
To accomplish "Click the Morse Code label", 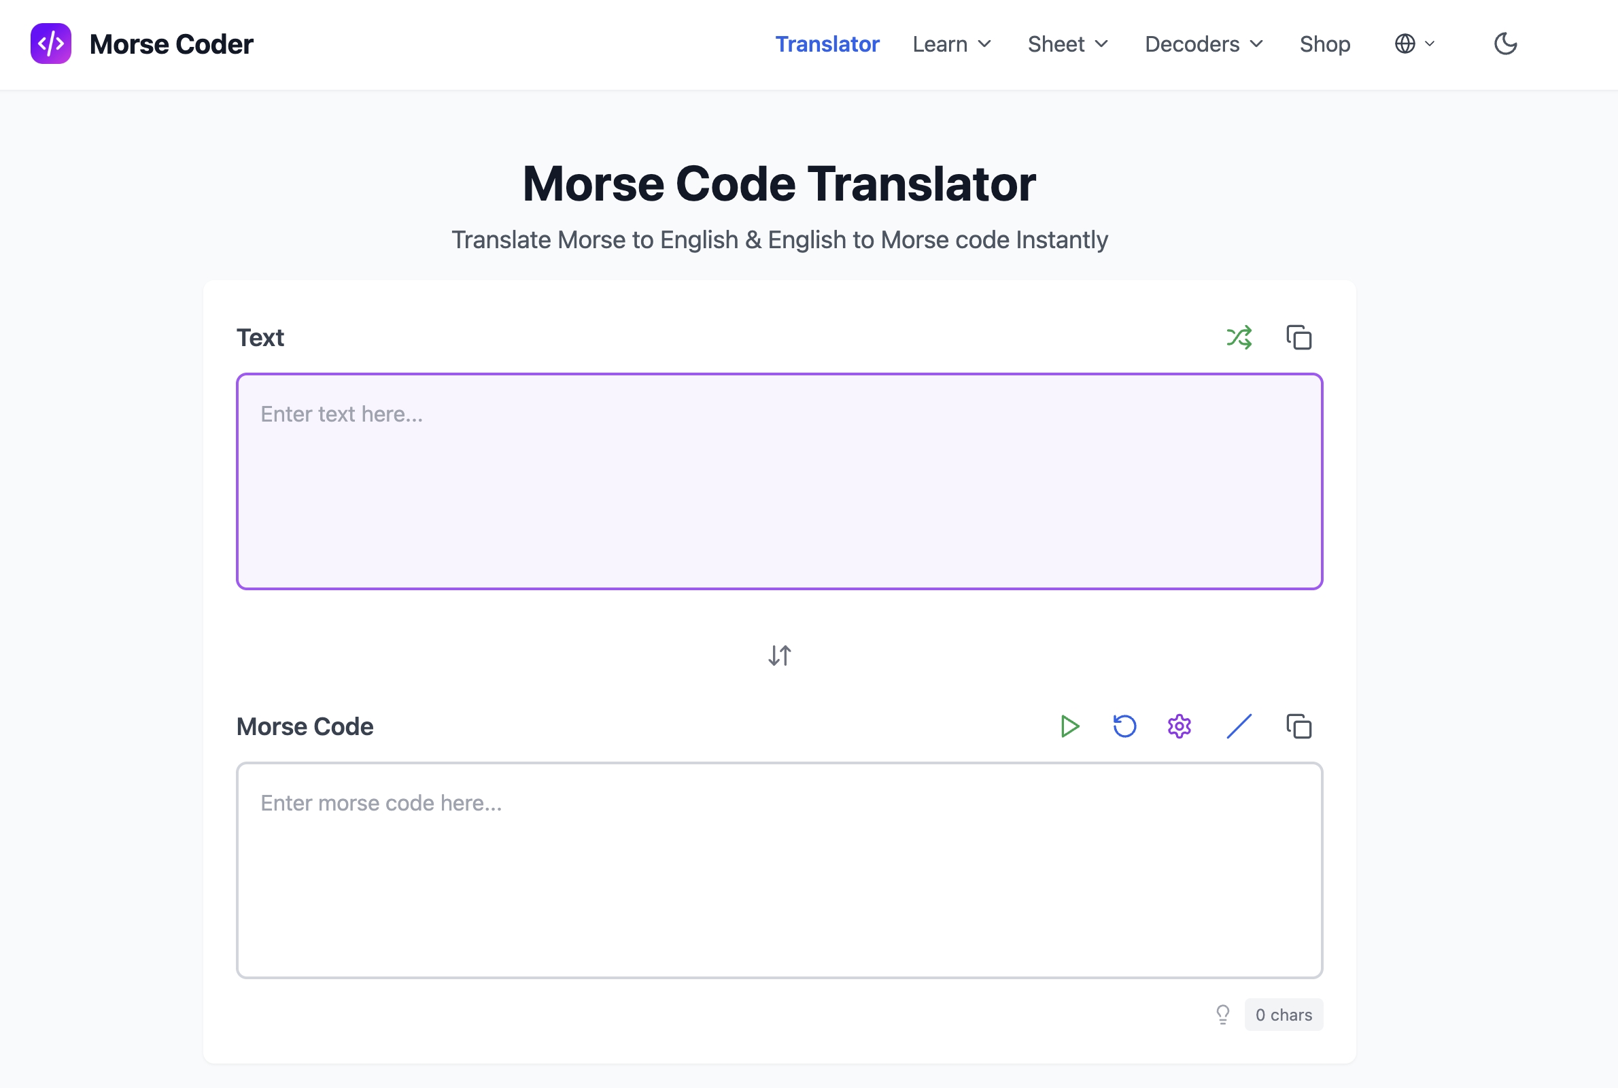I will click(305, 726).
